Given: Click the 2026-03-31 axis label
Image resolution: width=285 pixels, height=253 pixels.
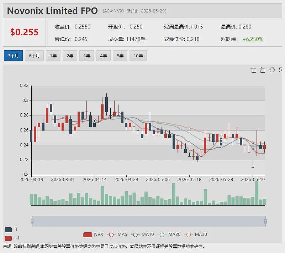Looking at the screenshot, I should coord(63,180).
